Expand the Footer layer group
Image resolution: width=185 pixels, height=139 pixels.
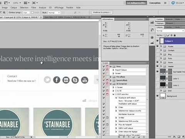(x=161, y=46)
